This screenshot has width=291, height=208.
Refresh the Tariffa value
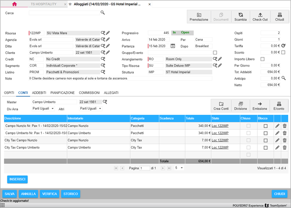click(x=283, y=45)
